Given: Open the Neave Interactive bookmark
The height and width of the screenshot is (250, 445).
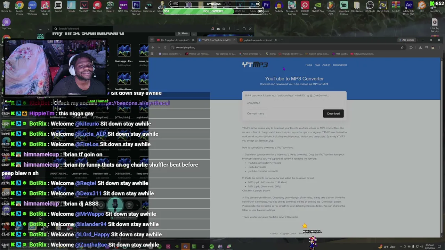Looking at the screenshot, I should 170,54.
